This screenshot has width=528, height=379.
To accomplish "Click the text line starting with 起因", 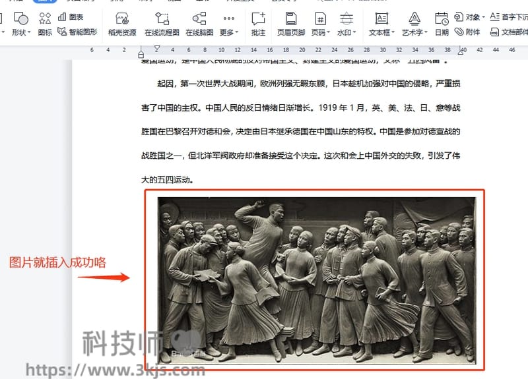I will click(308, 84).
